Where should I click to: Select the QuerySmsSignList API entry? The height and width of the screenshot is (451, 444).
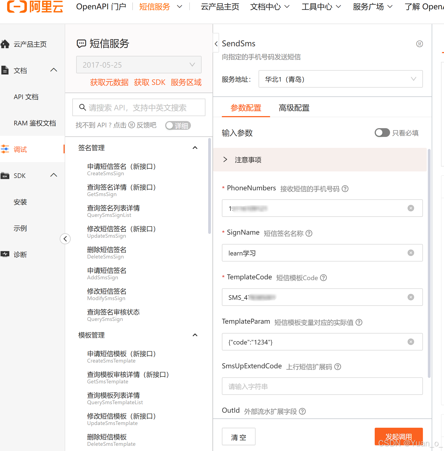tap(113, 211)
